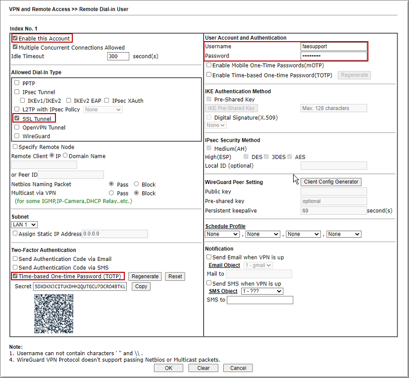409x378 pixels.
Task: Check L2TP with IPsec Policy
Action: tap(17, 109)
